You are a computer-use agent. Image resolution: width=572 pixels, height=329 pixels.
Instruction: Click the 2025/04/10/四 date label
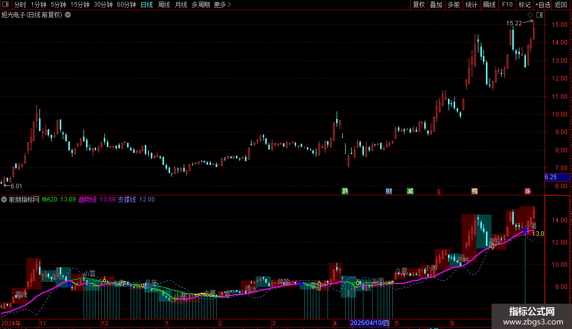370,323
